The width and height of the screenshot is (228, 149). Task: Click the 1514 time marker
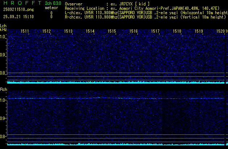pyautogui.click(x=90, y=32)
